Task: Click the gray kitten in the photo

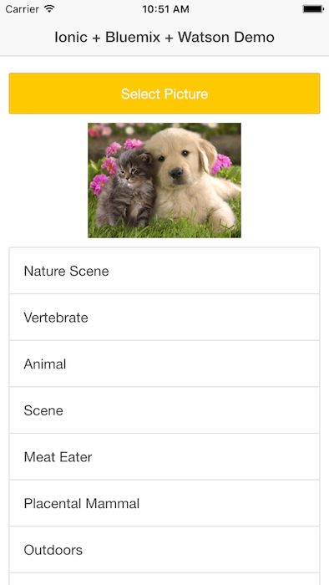Action: [127, 188]
